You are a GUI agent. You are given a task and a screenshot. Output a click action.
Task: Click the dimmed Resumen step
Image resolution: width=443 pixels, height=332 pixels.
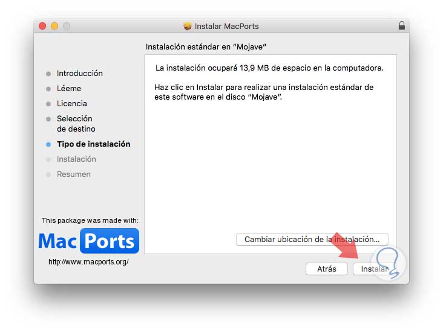pyautogui.click(x=74, y=174)
